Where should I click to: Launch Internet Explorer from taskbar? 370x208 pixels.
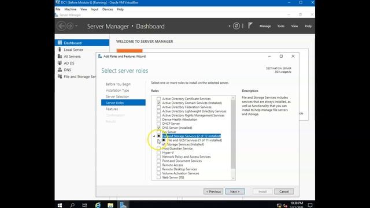pos(98,205)
